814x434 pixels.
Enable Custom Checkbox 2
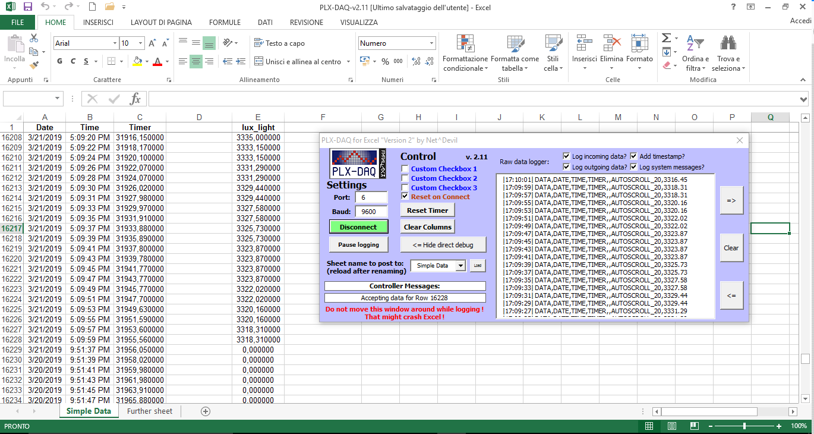(x=405, y=178)
